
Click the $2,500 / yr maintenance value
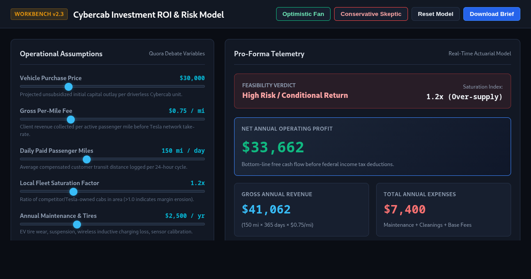pyautogui.click(x=185, y=216)
